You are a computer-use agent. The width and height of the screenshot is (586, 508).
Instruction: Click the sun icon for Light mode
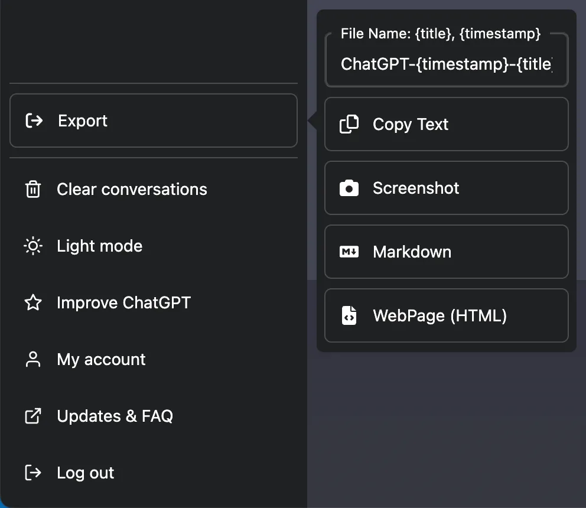33,246
